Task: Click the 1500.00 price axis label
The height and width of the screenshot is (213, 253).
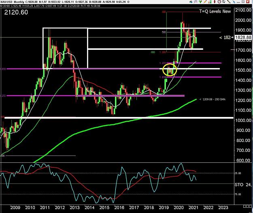Action: (x=243, y=70)
